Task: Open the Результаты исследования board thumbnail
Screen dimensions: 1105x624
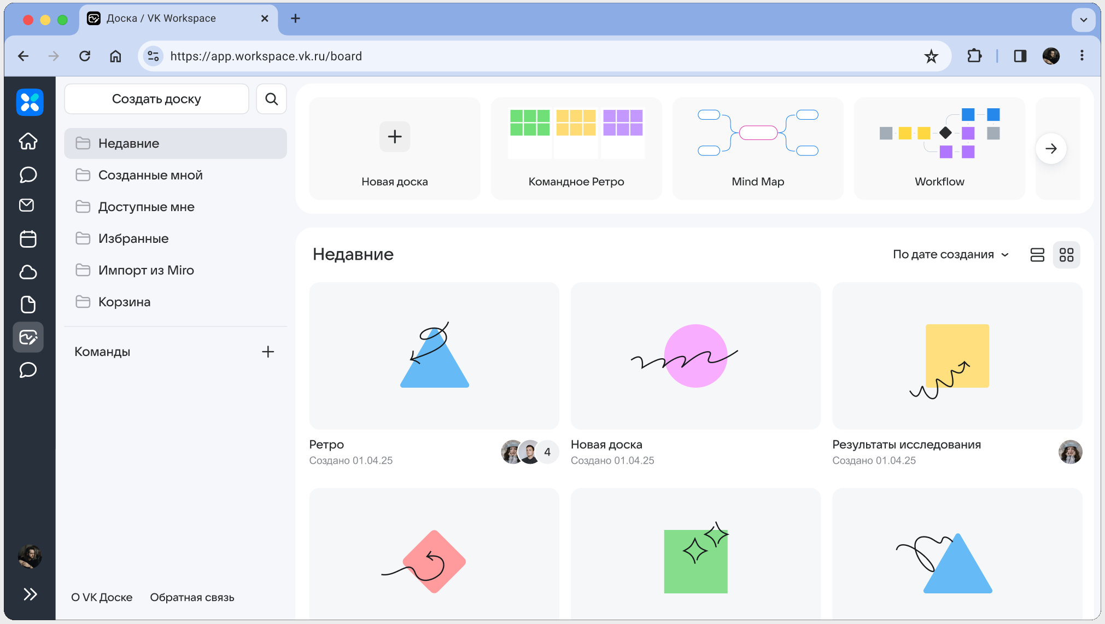Action: (x=956, y=355)
